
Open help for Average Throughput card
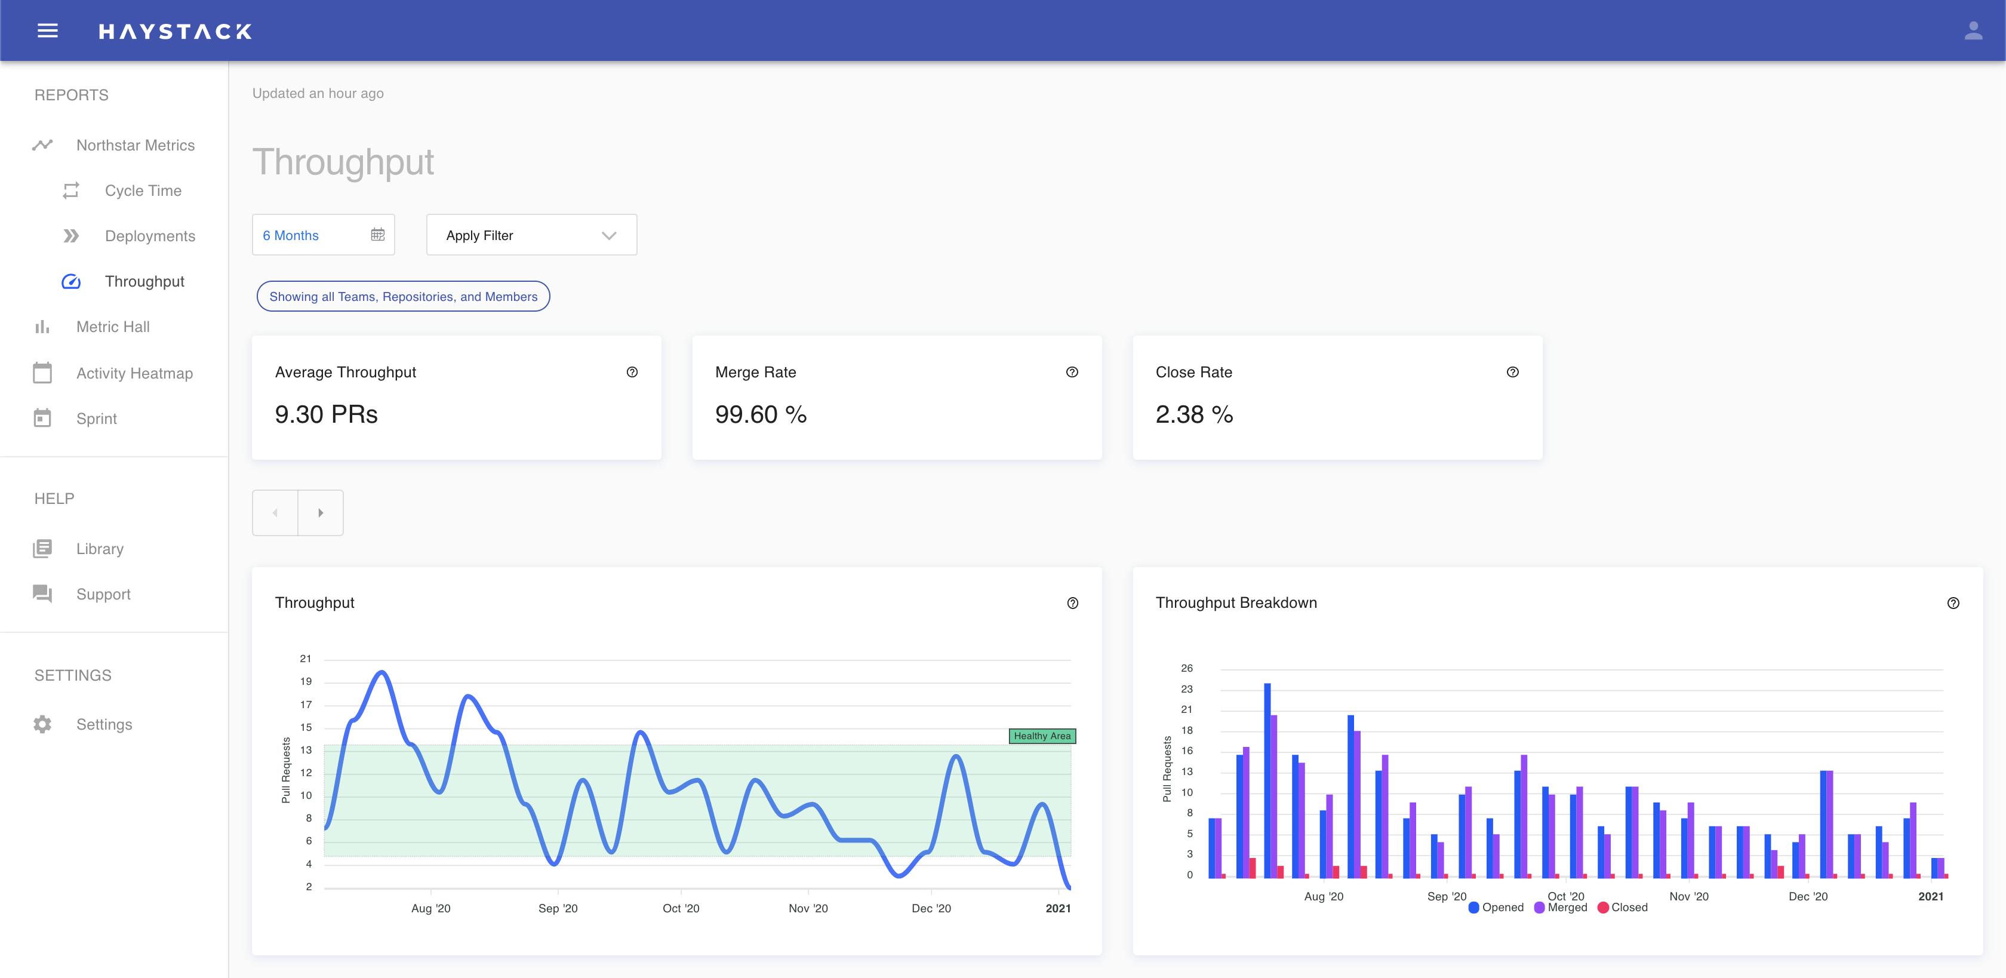pos(632,372)
